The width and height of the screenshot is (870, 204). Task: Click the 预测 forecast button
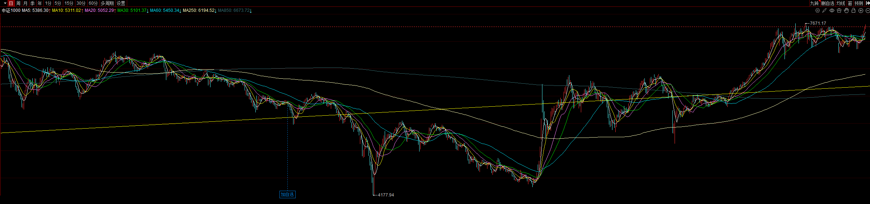click(x=859, y=3)
